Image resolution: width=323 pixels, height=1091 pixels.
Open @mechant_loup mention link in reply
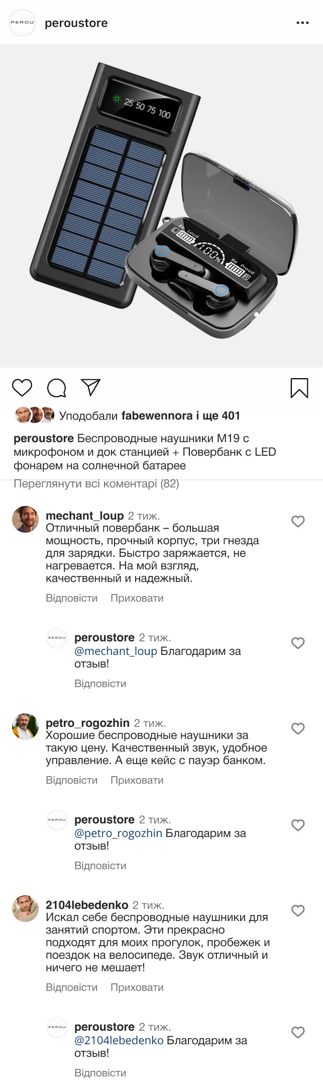pos(116,651)
